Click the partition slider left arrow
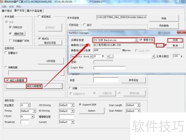 tap(108, 56)
